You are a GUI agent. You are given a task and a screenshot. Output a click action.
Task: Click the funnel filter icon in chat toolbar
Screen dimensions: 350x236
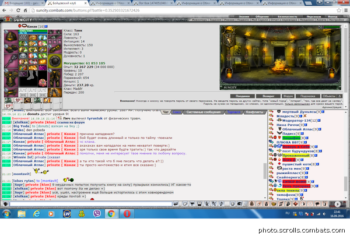pos(192,203)
